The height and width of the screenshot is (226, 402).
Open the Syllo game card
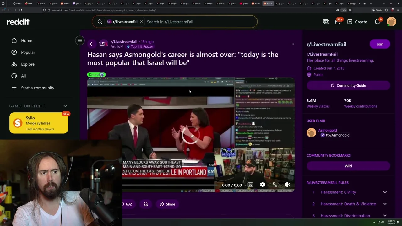[39, 123]
